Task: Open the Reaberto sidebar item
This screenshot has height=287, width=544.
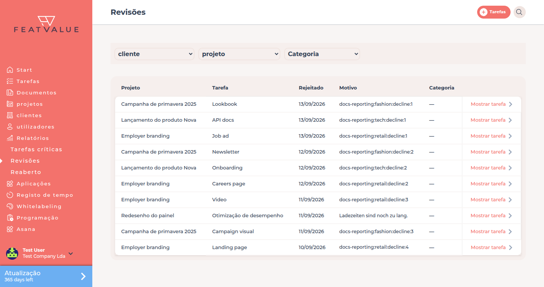Action: tap(26, 172)
